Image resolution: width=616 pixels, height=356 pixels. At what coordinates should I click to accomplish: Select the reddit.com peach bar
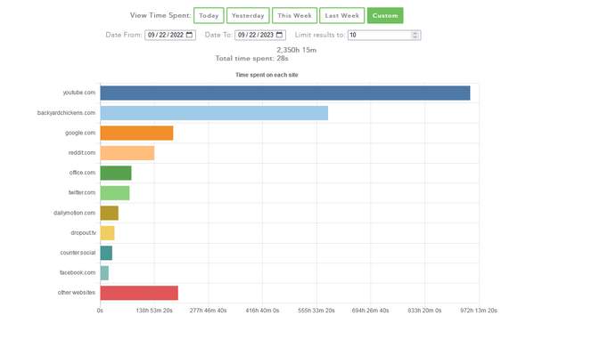point(127,153)
